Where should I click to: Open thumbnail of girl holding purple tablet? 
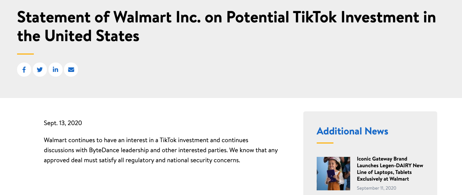(x=333, y=174)
